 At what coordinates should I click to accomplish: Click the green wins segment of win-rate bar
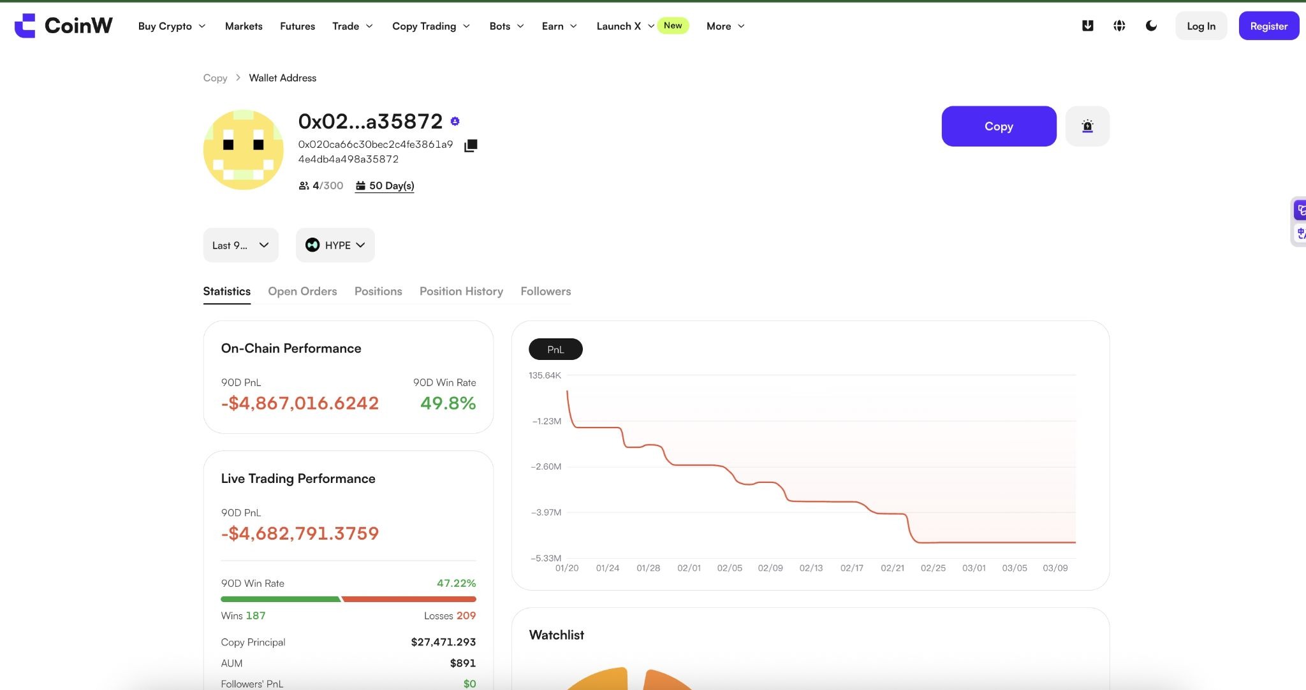[281, 599]
